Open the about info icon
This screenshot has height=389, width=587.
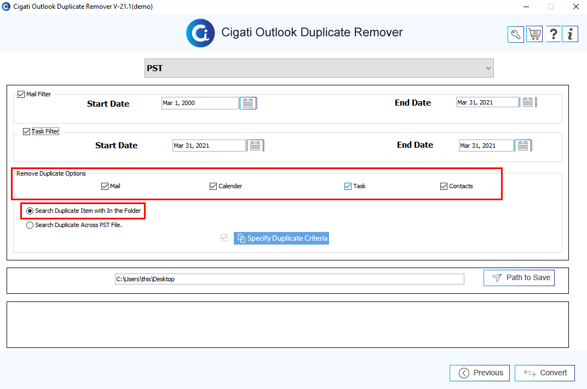tap(570, 34)
